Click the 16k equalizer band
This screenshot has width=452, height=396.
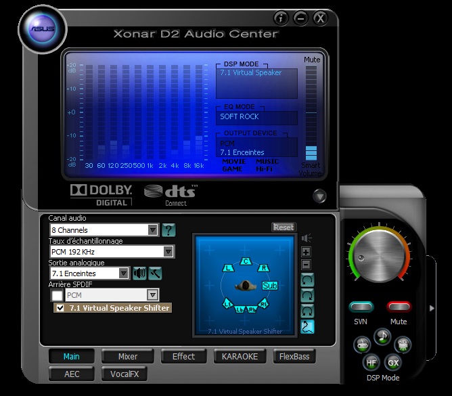[x=199, y=112]
